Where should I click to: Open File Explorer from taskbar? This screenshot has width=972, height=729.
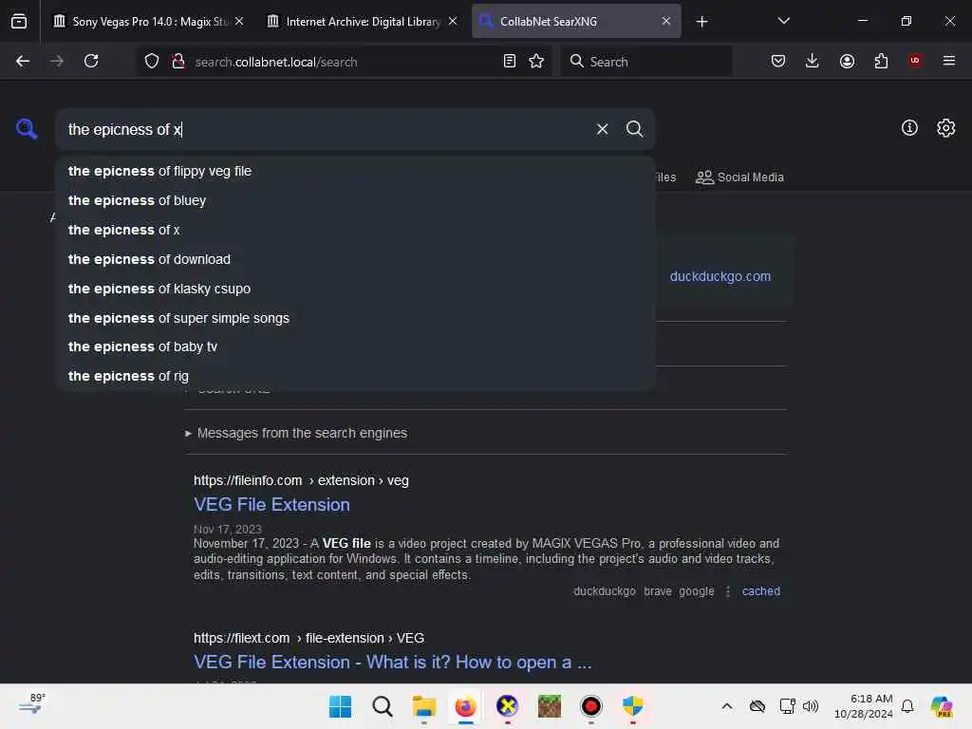coord(424,706)
